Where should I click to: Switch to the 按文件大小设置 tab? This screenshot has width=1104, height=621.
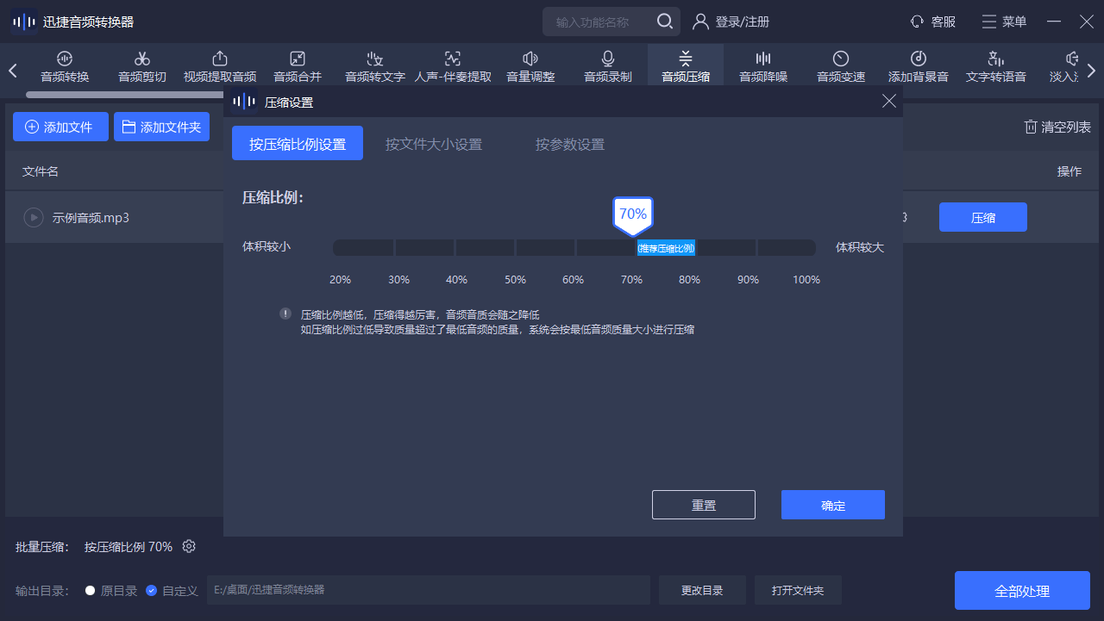pos(434,144)
